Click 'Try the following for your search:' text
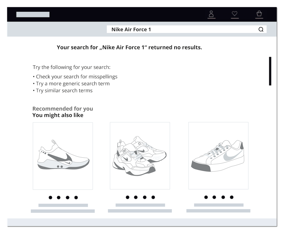The width and height of the screenshot is (286, 234). click(x=71, y=67)
